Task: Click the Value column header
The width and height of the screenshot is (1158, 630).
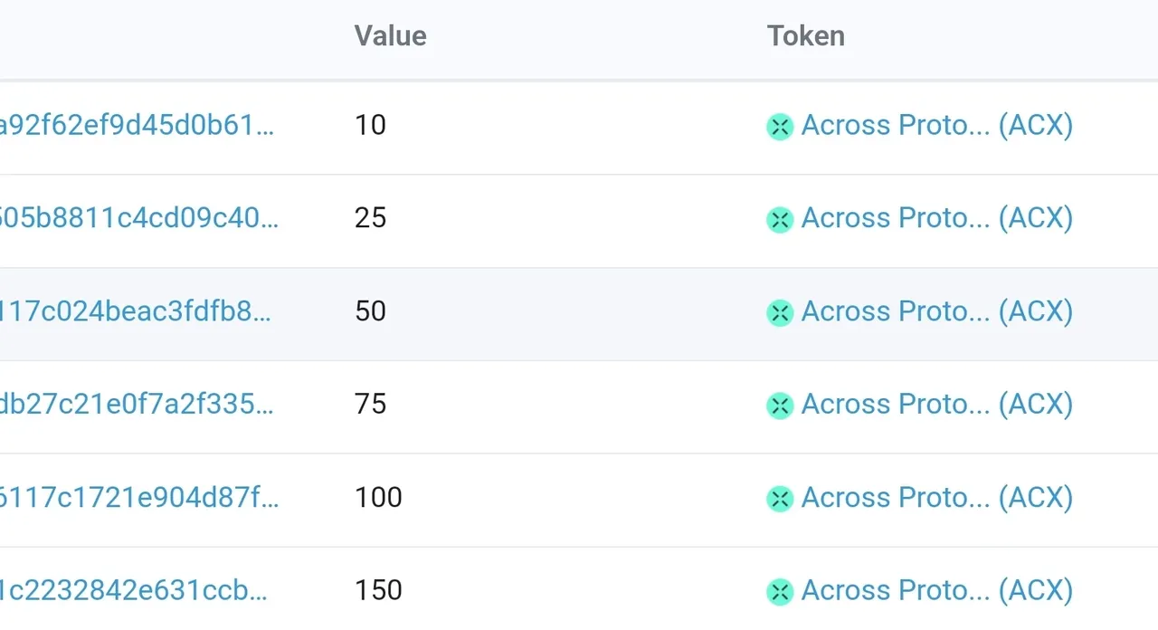Action: 390,36
